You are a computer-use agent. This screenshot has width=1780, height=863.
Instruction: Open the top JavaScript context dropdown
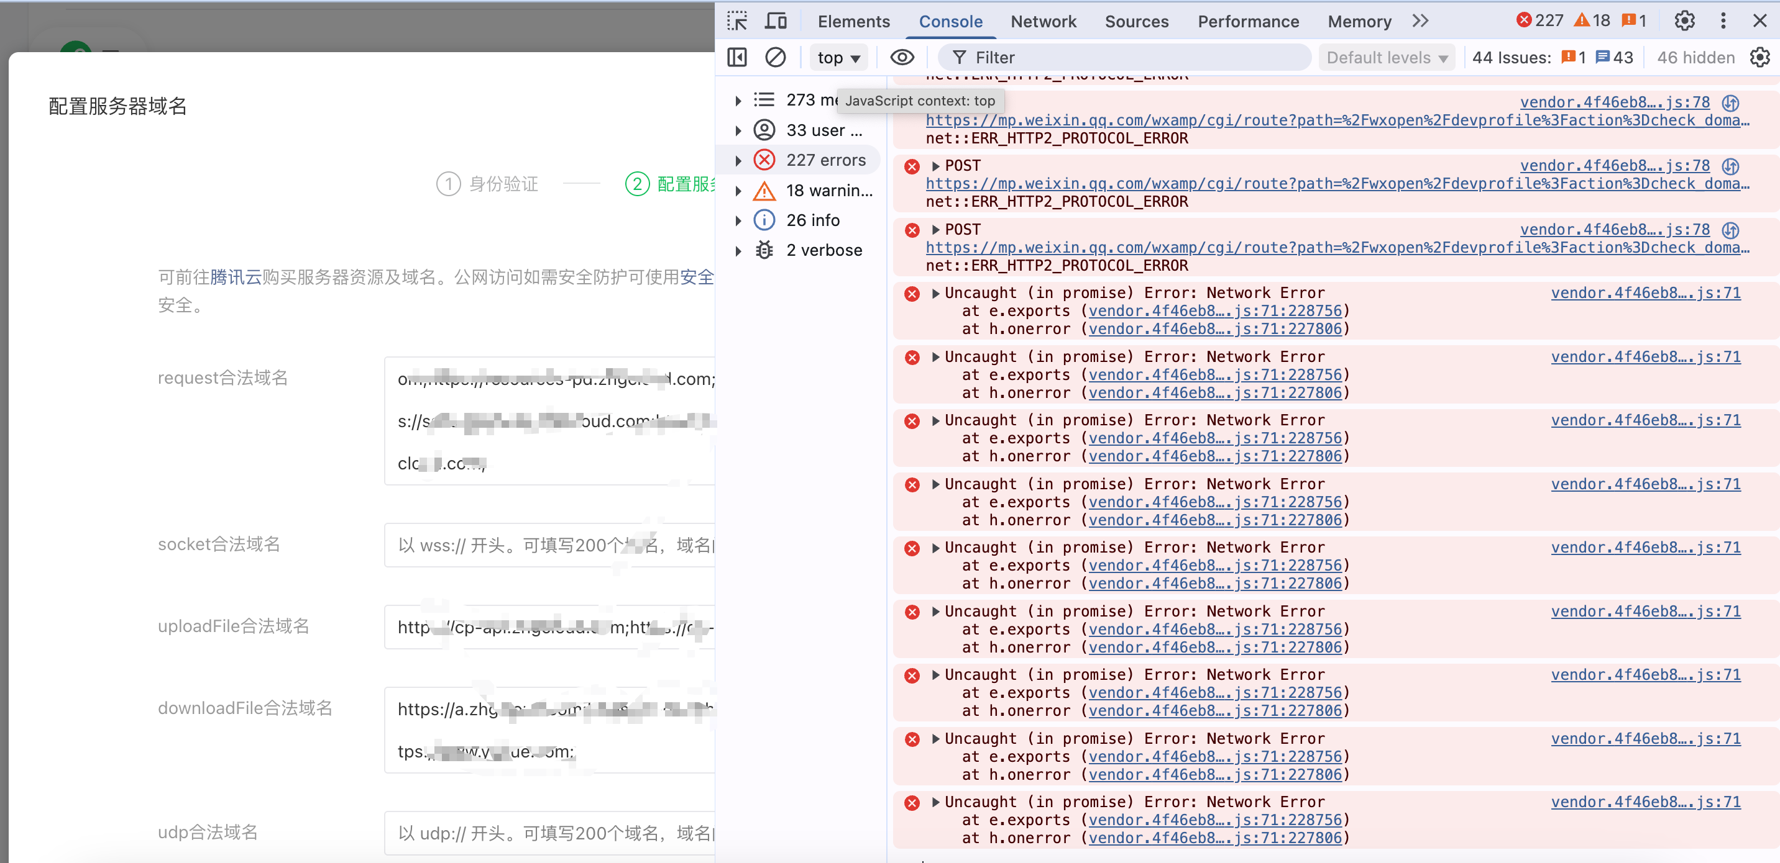pyautogui.click(x=838, y=57)
